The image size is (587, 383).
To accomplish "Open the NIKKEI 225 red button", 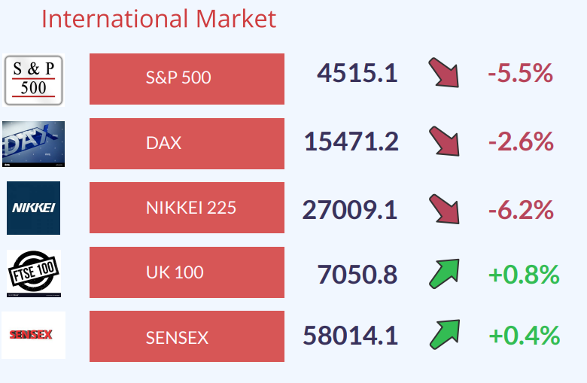I will [187, 208].
